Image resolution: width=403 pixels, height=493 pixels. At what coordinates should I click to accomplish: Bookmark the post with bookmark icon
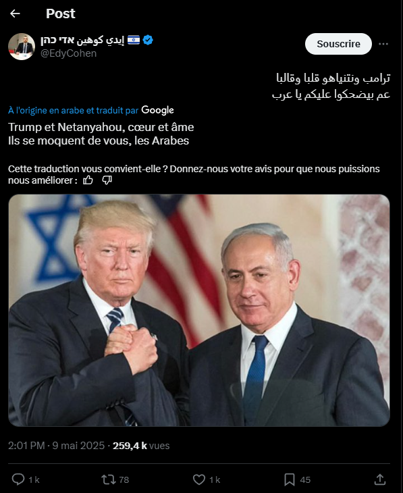coord(289,479)
